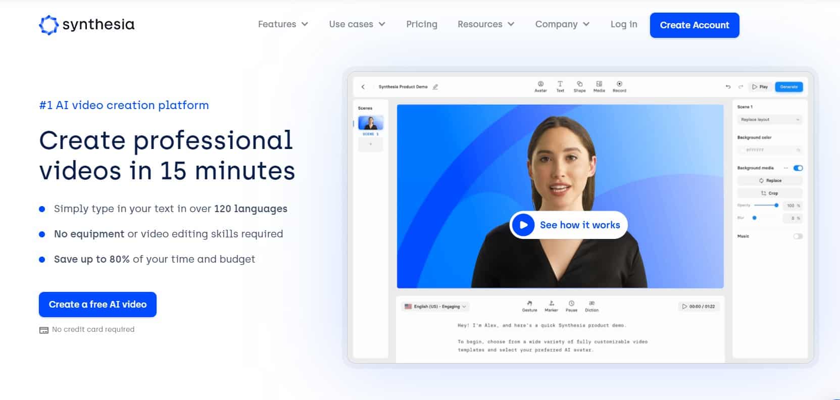Click the back arrow in the editor
The width and height of the screenshot is (840, 400).
(363, 87)
